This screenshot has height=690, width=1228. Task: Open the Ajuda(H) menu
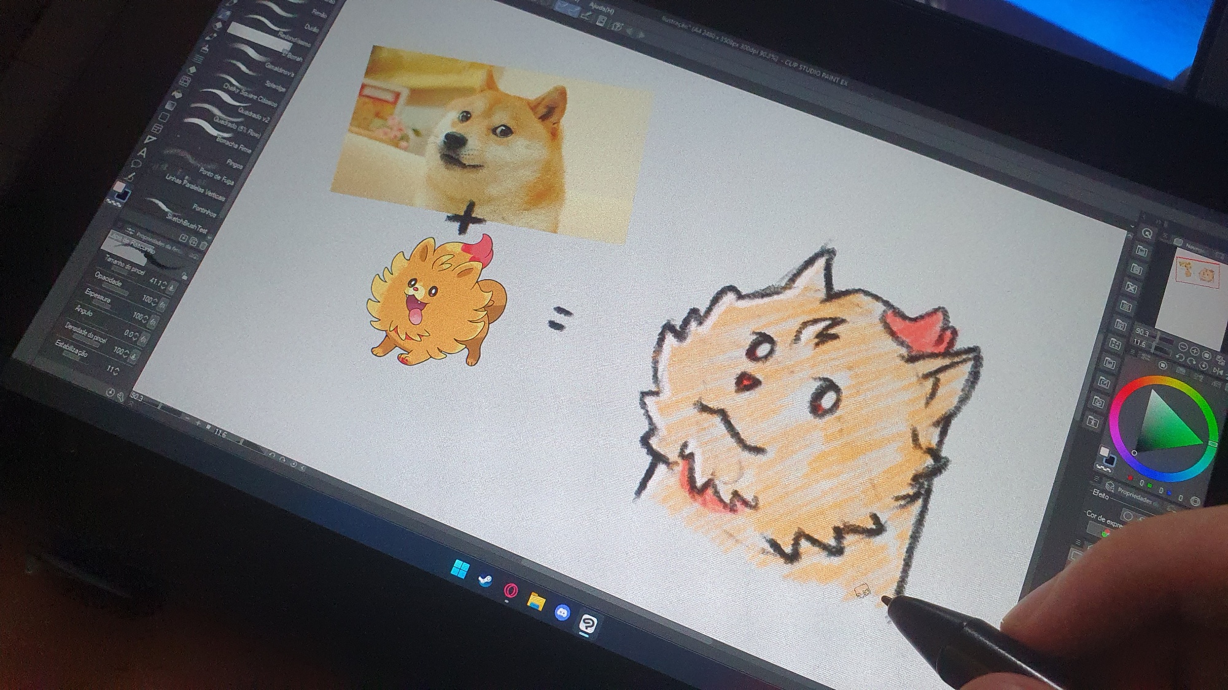click(x=601, y=7)
